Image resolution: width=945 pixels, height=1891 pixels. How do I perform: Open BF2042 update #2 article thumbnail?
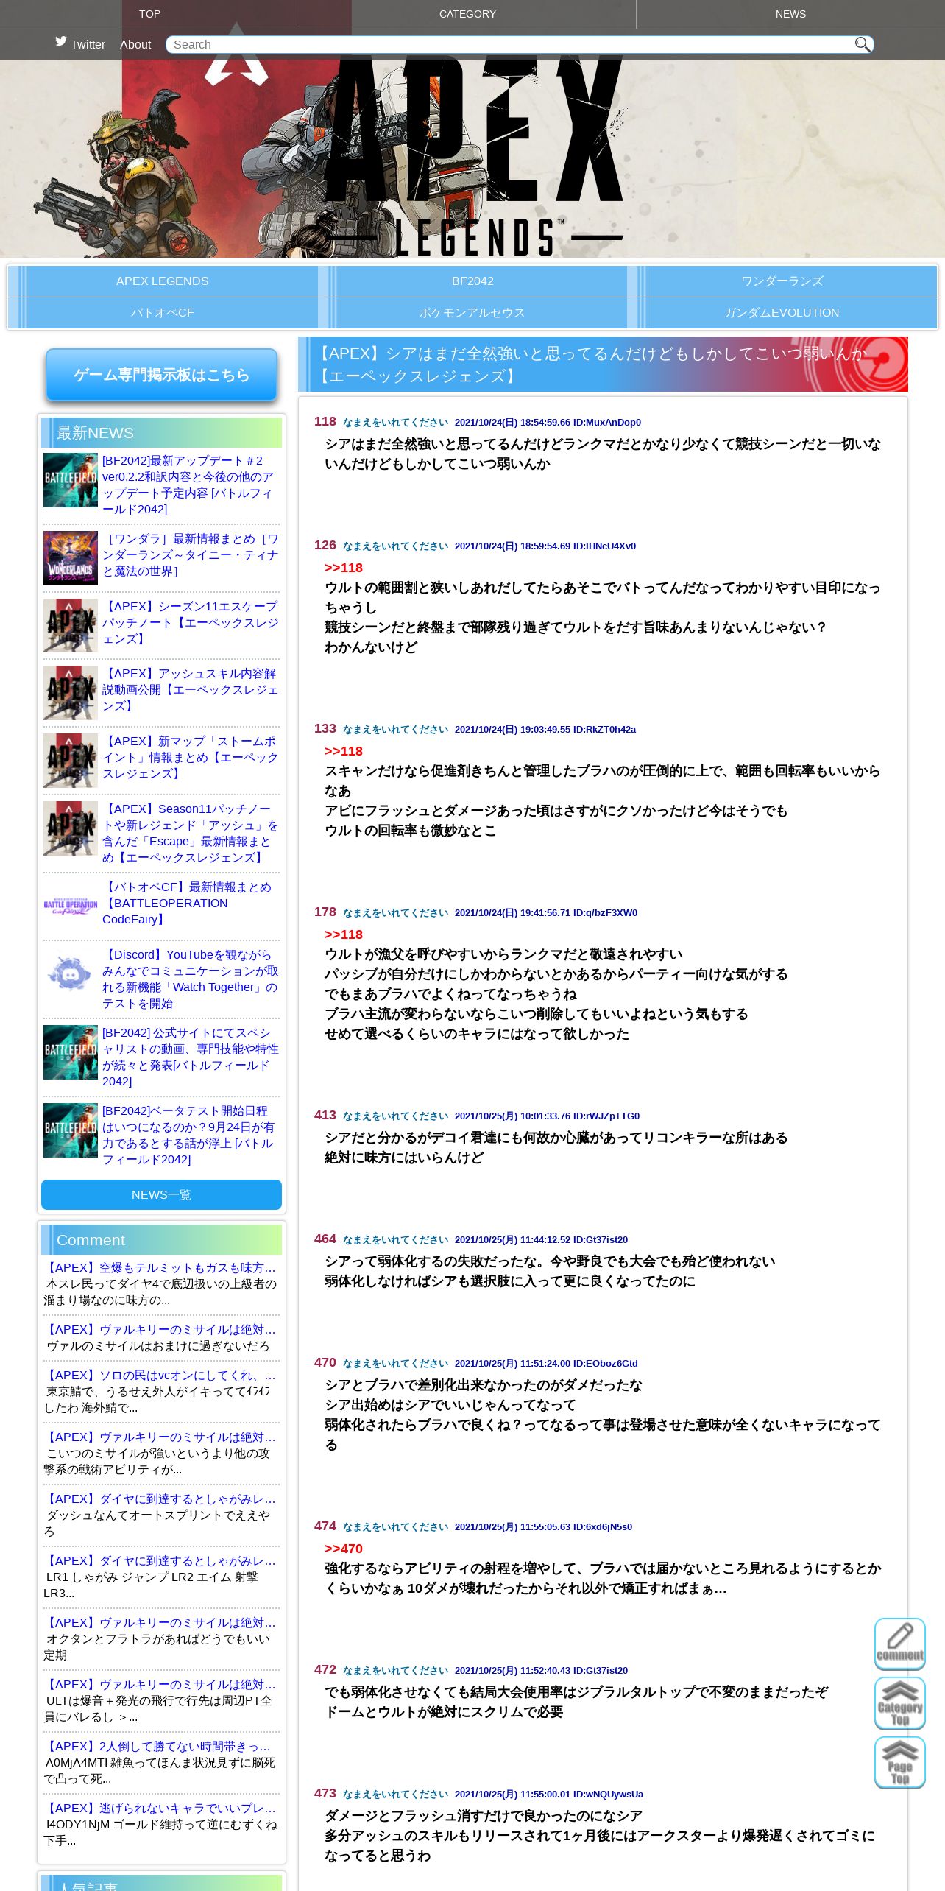click(x=71, y=480)
